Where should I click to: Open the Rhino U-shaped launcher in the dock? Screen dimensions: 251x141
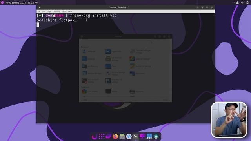click(x=94, y=137)
